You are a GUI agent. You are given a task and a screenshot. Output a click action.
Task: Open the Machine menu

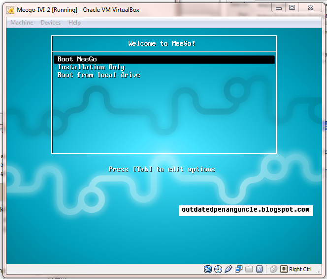[x=22, y=23]
